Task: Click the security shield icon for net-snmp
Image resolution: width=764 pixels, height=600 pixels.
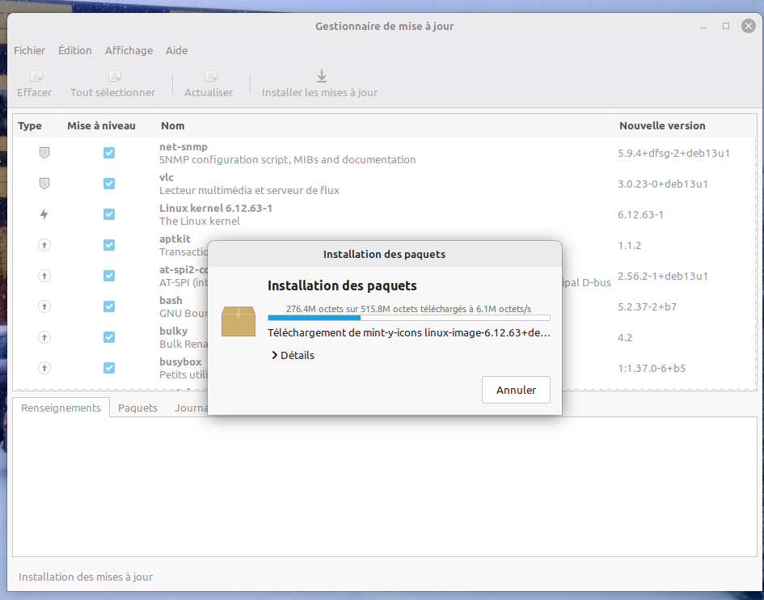Action: (x=44, y=153)
